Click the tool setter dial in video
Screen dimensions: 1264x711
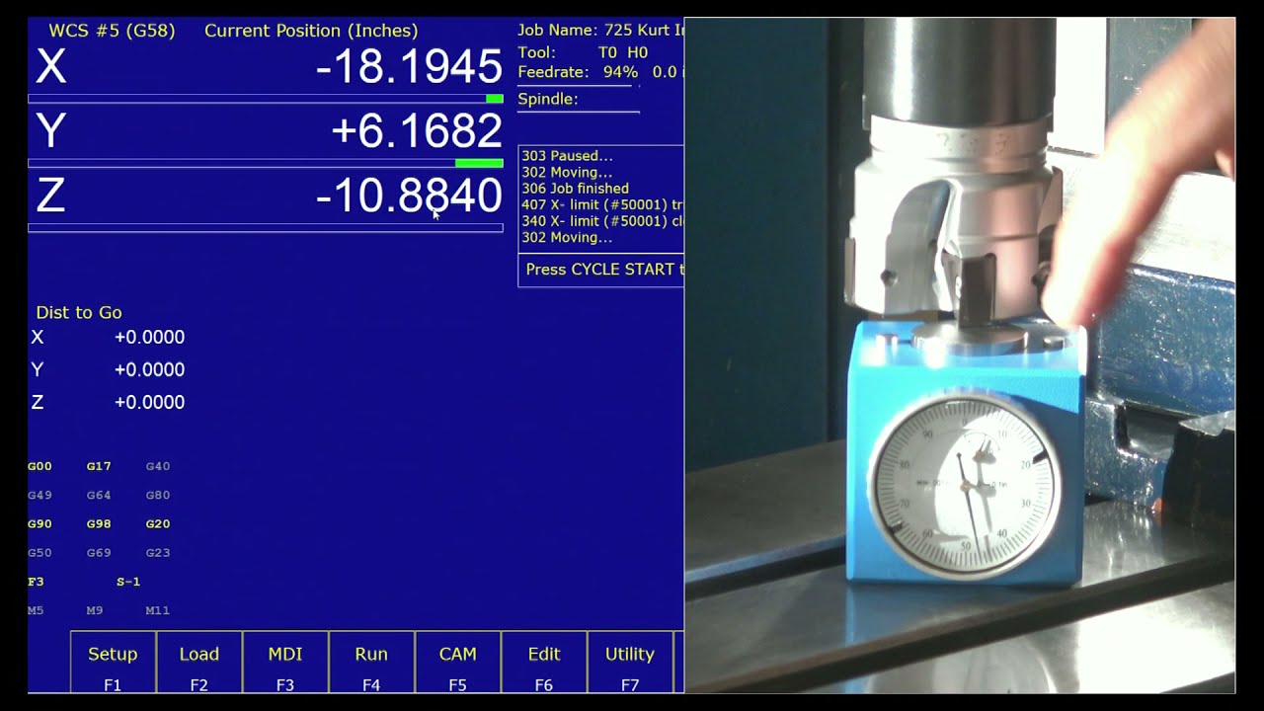click(965, 486)
